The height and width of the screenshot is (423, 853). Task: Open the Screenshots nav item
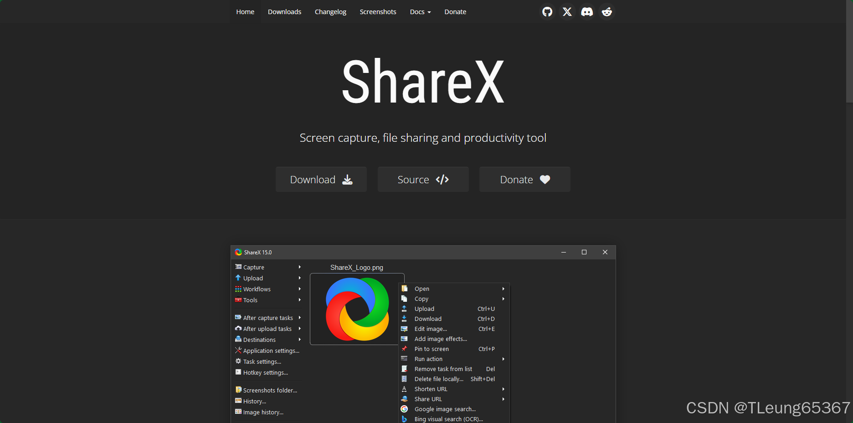coord(378,12)
